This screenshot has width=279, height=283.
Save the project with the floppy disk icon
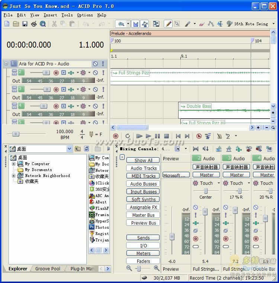(25, 24)
